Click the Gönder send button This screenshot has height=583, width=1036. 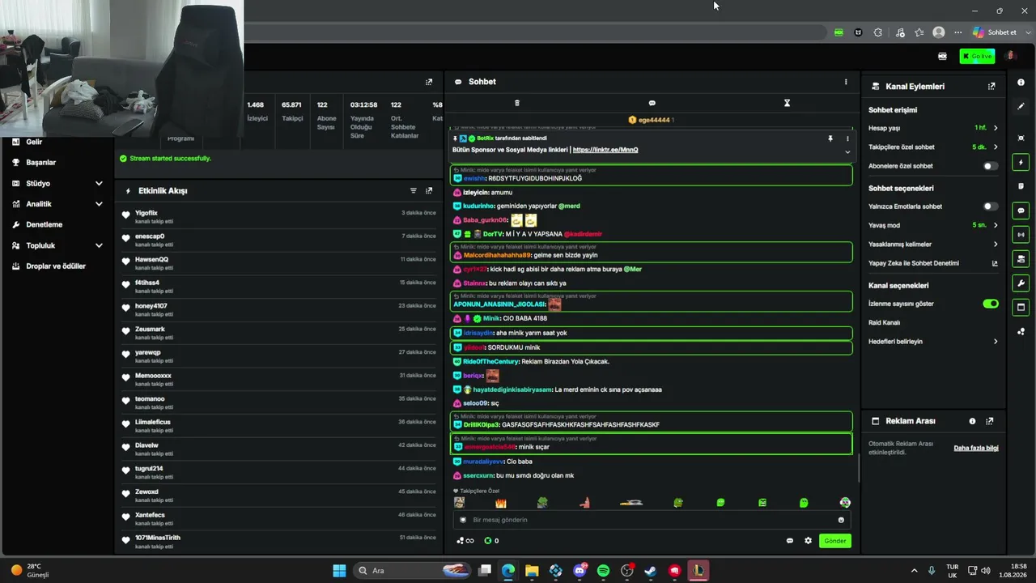pos(835,541)
